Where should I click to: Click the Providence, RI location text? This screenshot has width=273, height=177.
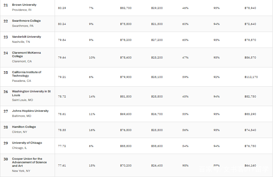pyautogui.click(x=22, y=10)
